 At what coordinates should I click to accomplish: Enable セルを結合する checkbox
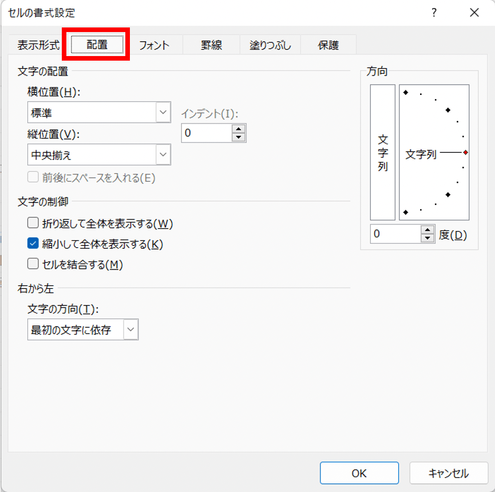point(33,264)
